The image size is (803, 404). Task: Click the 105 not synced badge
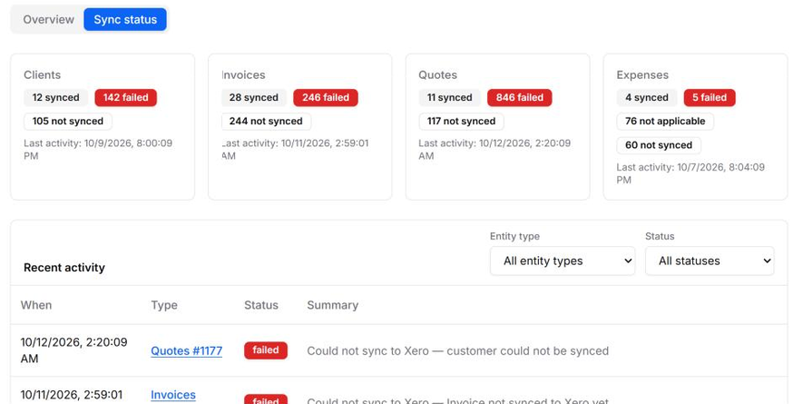68,122
